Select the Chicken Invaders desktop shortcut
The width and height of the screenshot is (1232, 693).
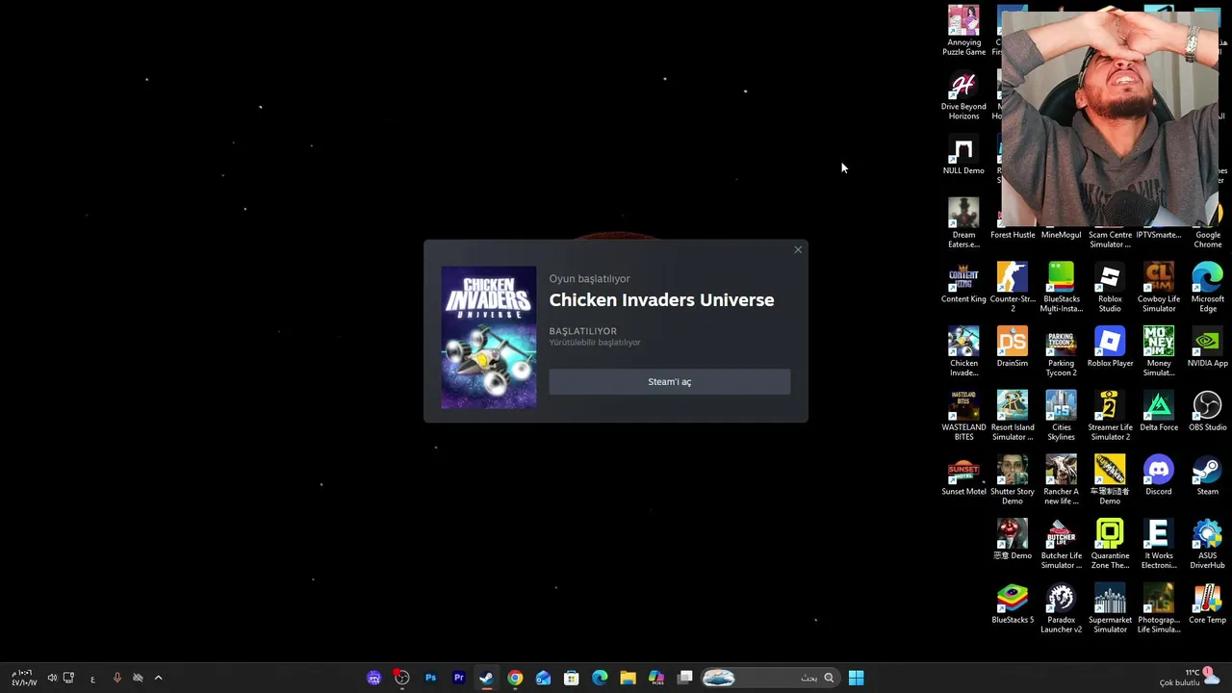(x=963, y=351)
